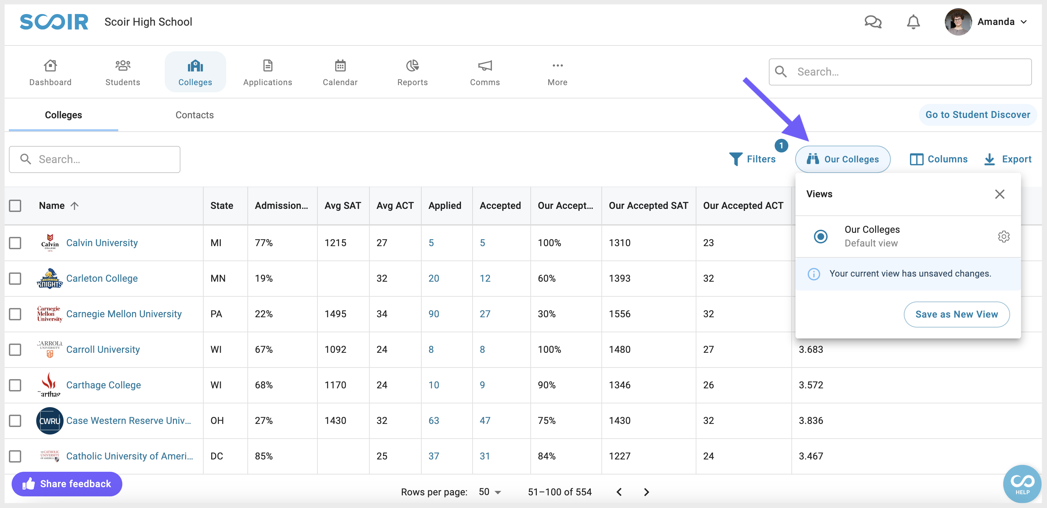Click the Calvin University logo

pos(50,243)
